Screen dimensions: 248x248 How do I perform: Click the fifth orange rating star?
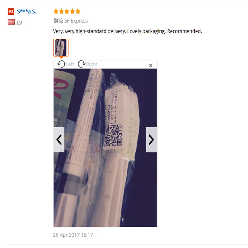tap(78, 11)
